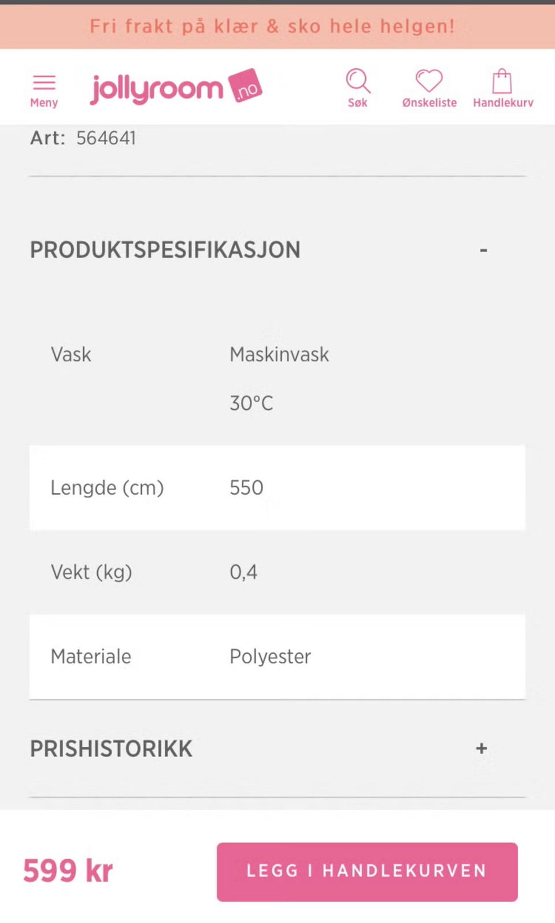The width and height of the screenshot is (555, 923).
Task: Expand Prishistorikk with plus icon
Action: click(481, 748)
